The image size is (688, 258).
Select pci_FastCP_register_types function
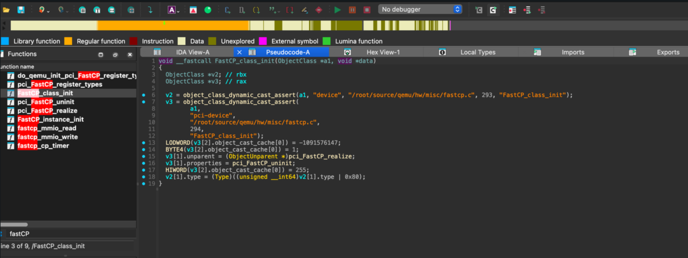click(x=68, y=85)
